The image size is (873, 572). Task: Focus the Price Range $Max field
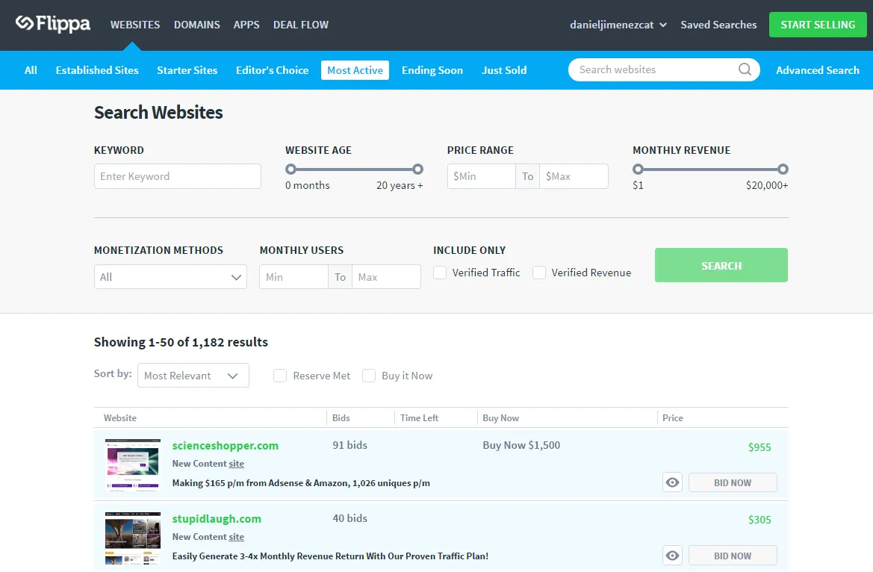[574, 176]
